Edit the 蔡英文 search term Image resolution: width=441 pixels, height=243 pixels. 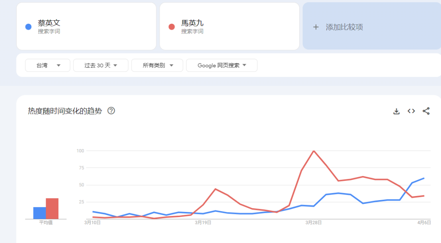tap(49, 23)
